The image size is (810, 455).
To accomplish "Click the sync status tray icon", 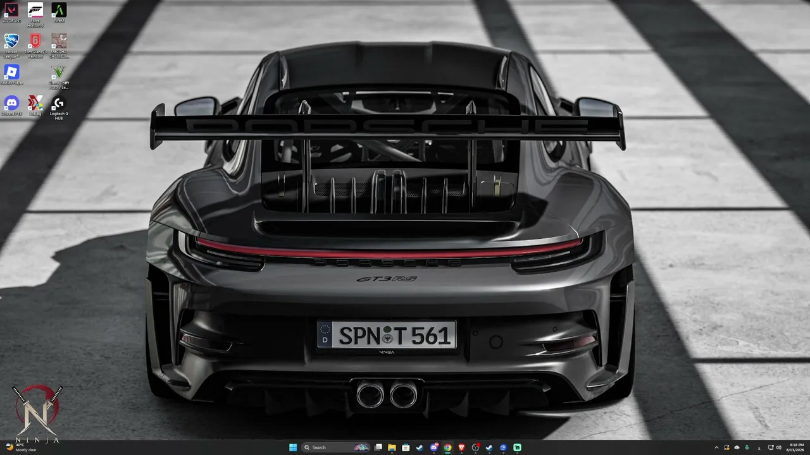I will pos(726,447).
